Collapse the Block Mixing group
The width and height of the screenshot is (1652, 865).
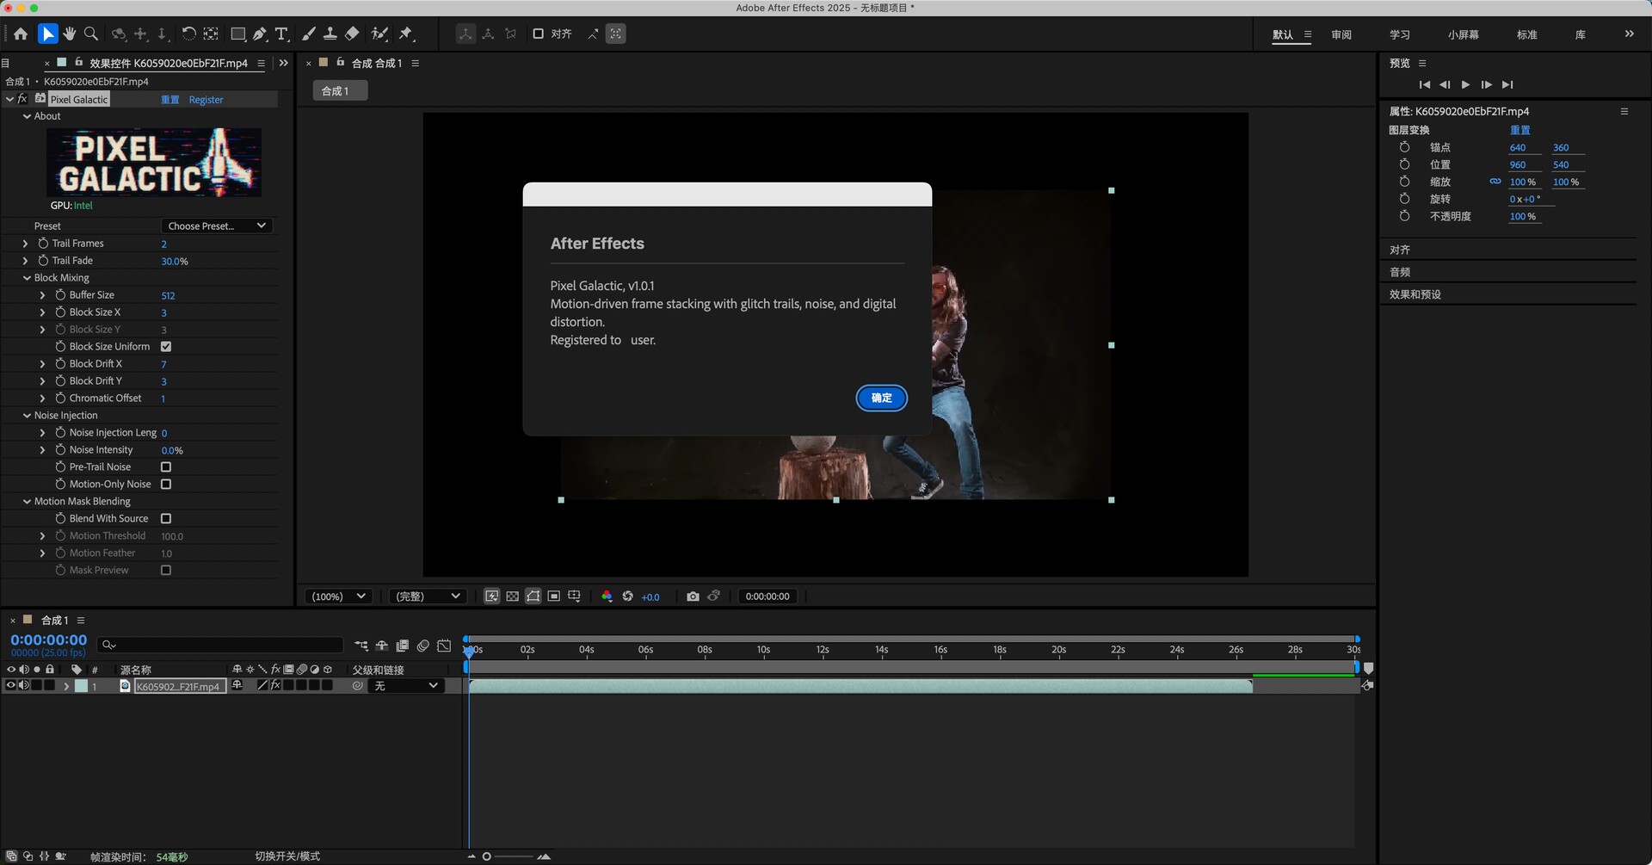[x=27, y=278]
